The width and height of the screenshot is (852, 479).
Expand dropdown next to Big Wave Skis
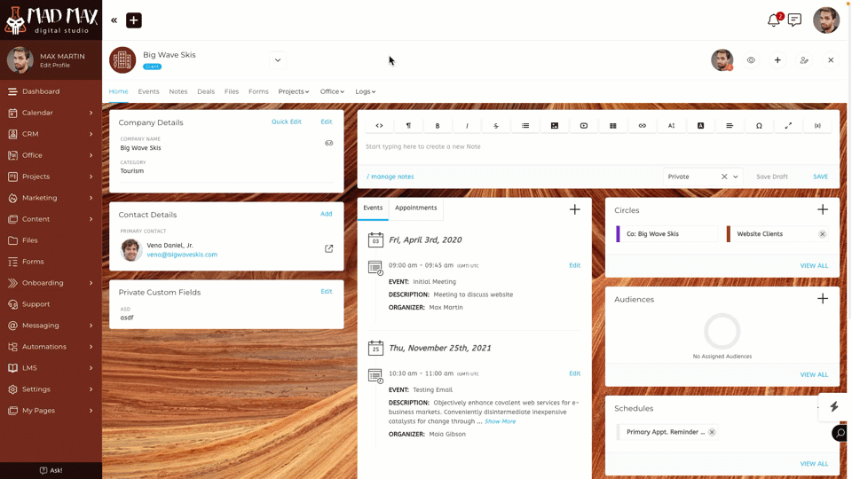pos(278,60)
